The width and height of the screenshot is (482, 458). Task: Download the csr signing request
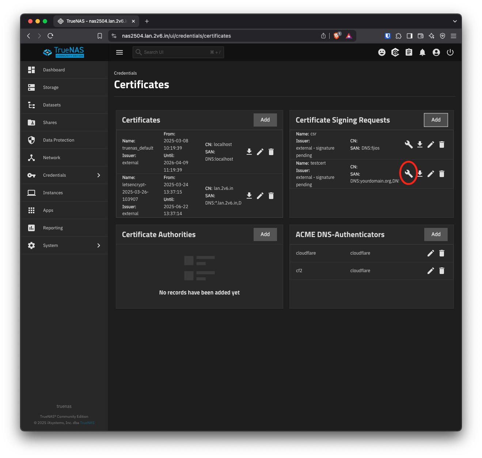[x=420, y=144]
